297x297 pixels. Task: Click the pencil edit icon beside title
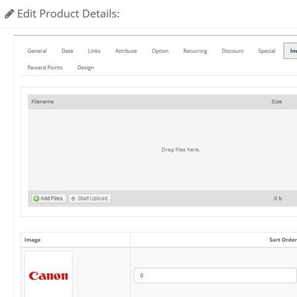[10, 14]
